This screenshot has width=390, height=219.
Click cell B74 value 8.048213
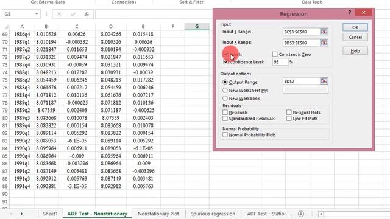click(46, 72)
